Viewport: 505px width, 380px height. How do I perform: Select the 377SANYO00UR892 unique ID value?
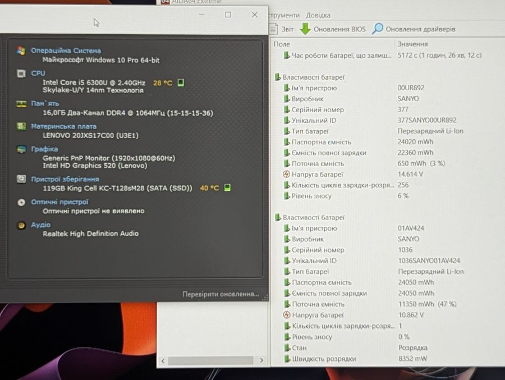427,120
